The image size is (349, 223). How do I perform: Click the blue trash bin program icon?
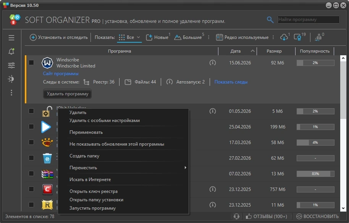tap(47, 158)
